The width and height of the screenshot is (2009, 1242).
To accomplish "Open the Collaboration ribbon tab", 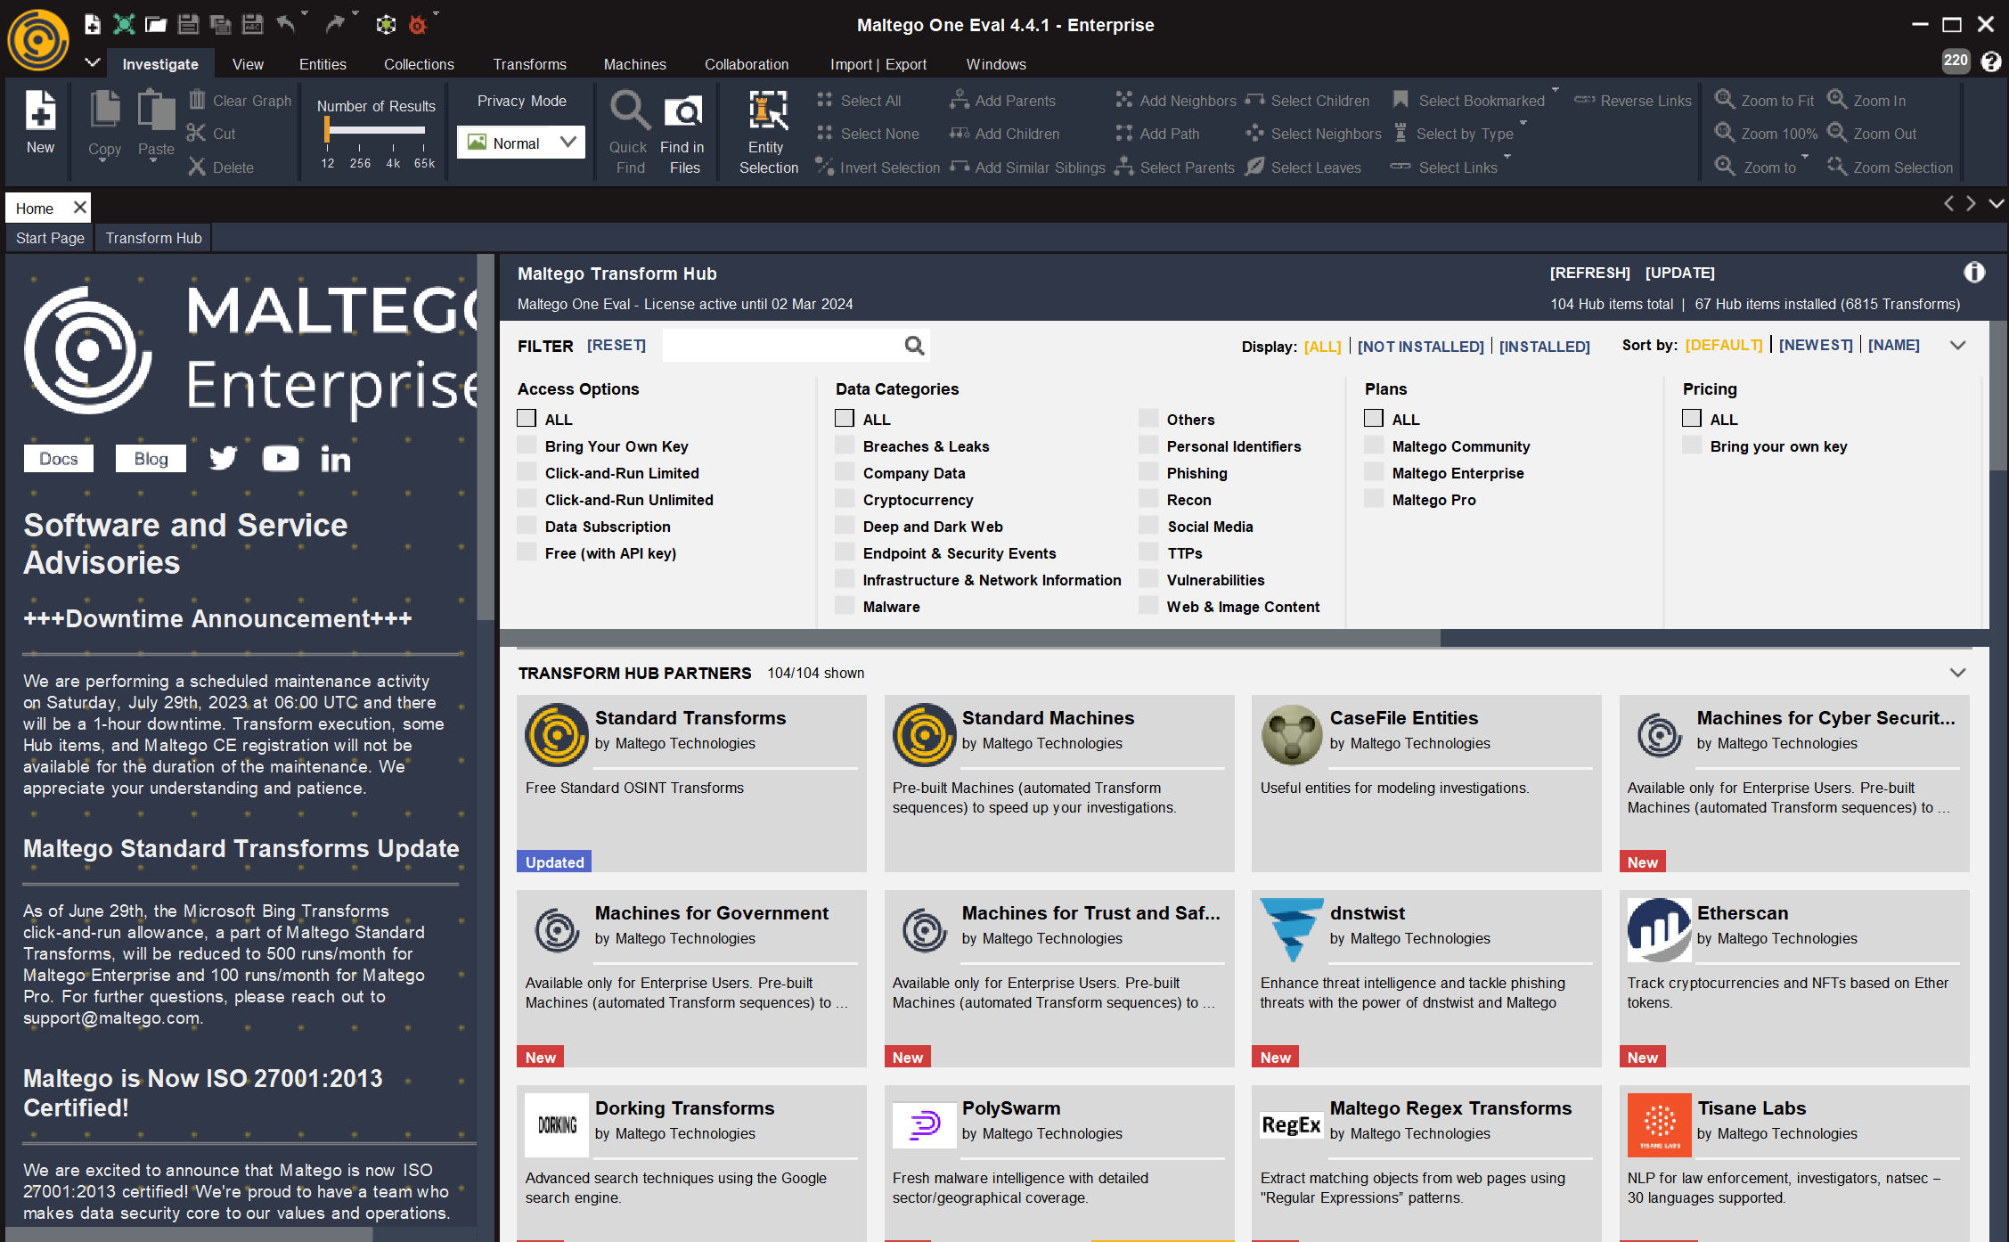I will (747, 64).
